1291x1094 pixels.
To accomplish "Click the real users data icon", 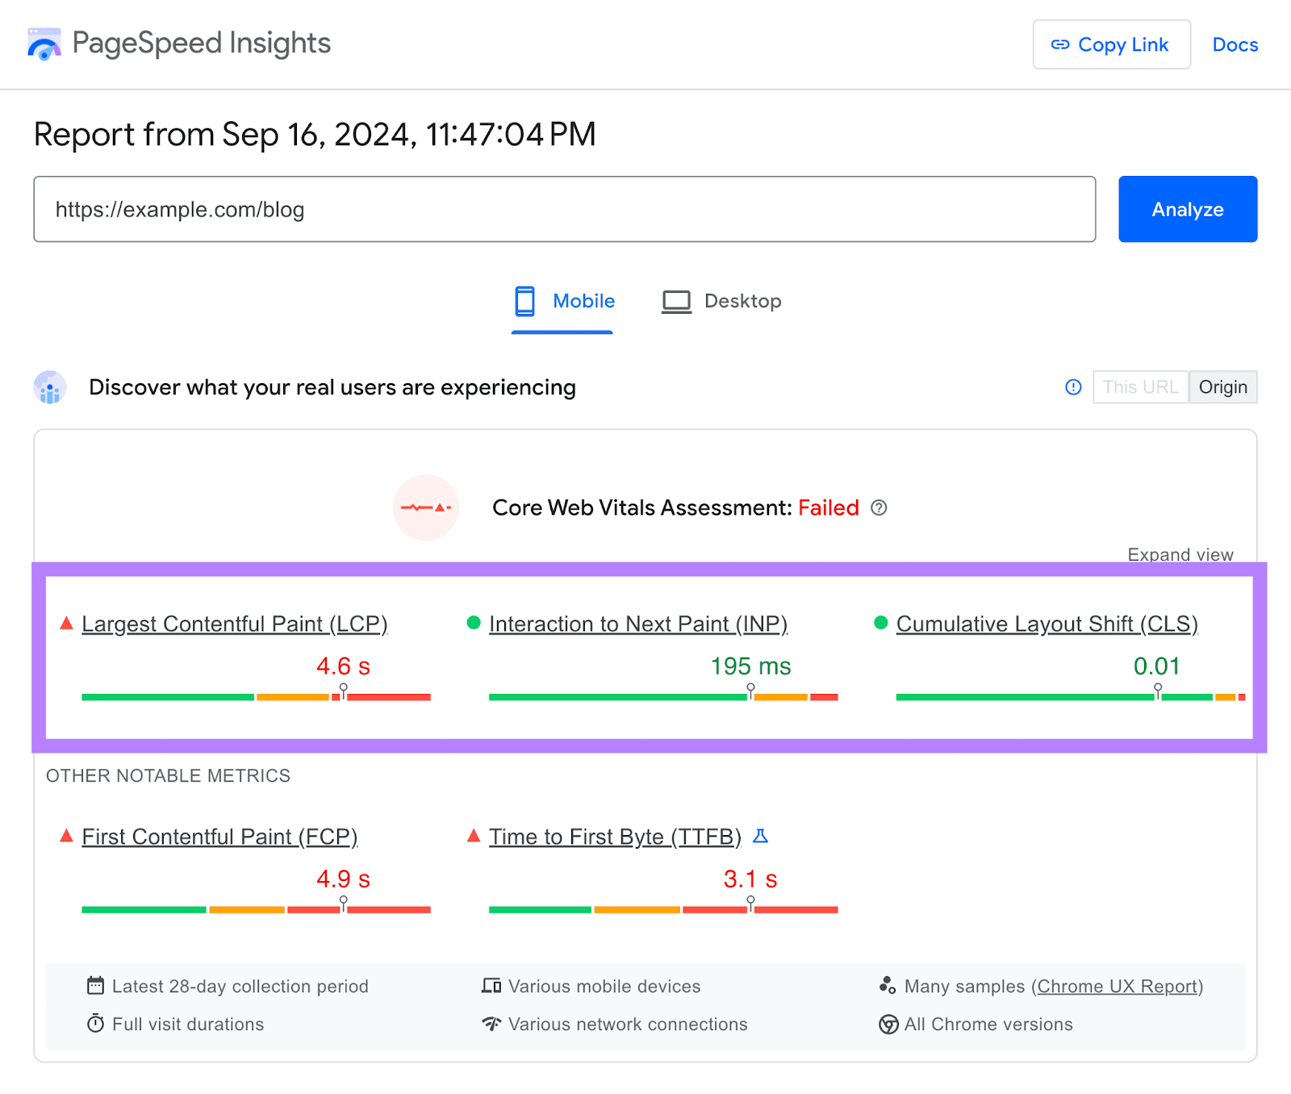I will click(50, 387).
